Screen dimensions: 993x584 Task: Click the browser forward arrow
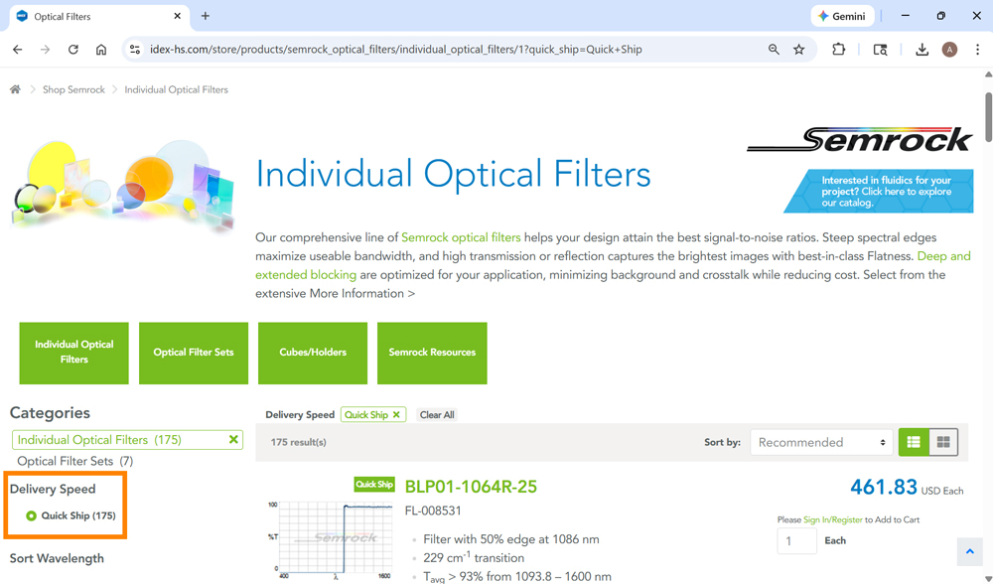(45, 50)
